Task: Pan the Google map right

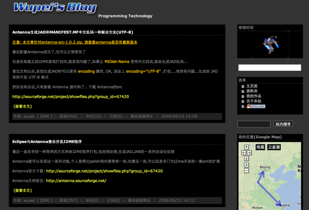Action: pyautogui.click(x=249, y=153)
